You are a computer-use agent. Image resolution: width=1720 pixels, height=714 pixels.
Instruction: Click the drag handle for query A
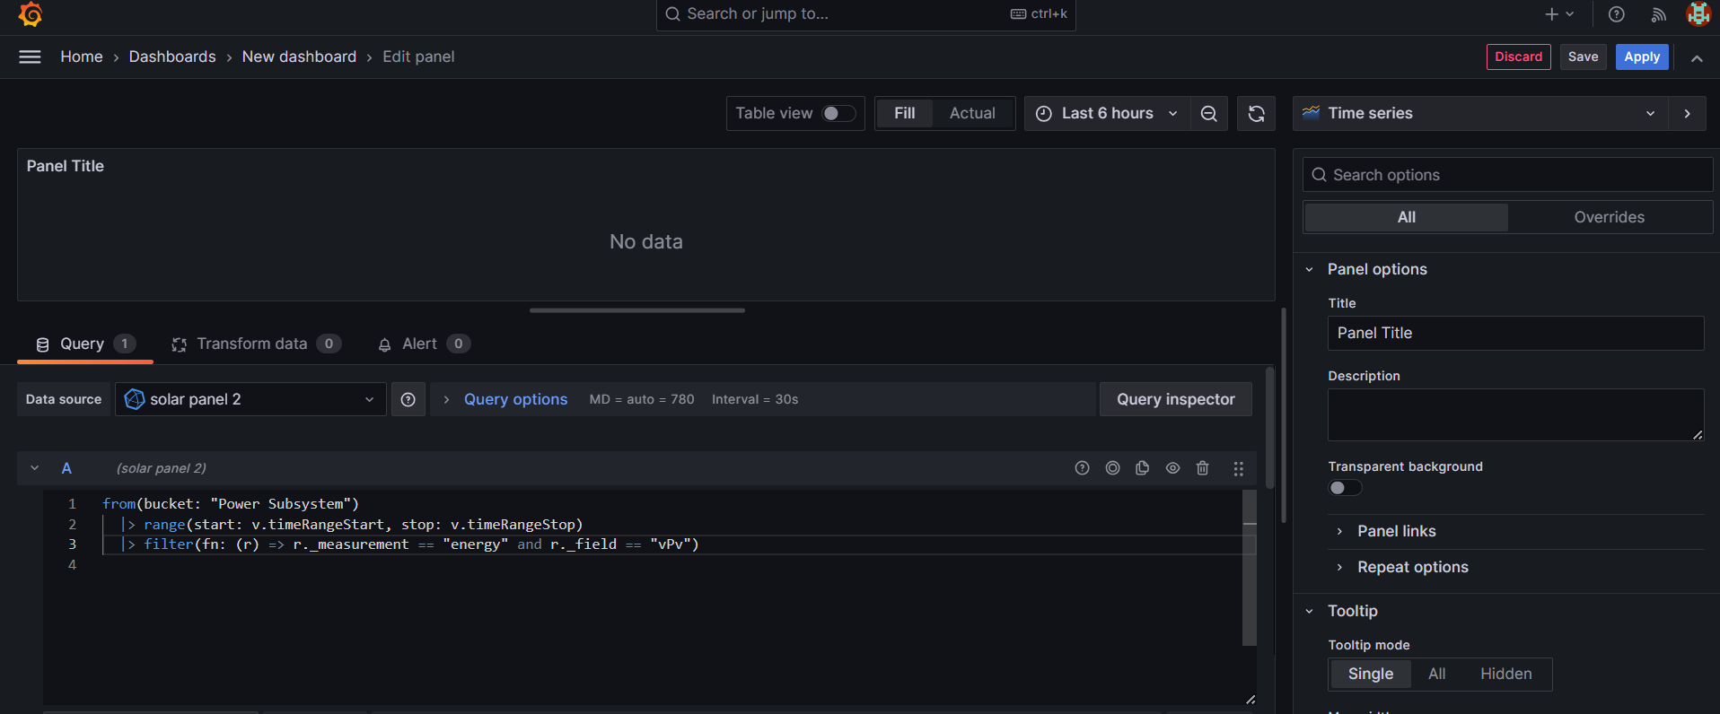tap(1238, 468)
